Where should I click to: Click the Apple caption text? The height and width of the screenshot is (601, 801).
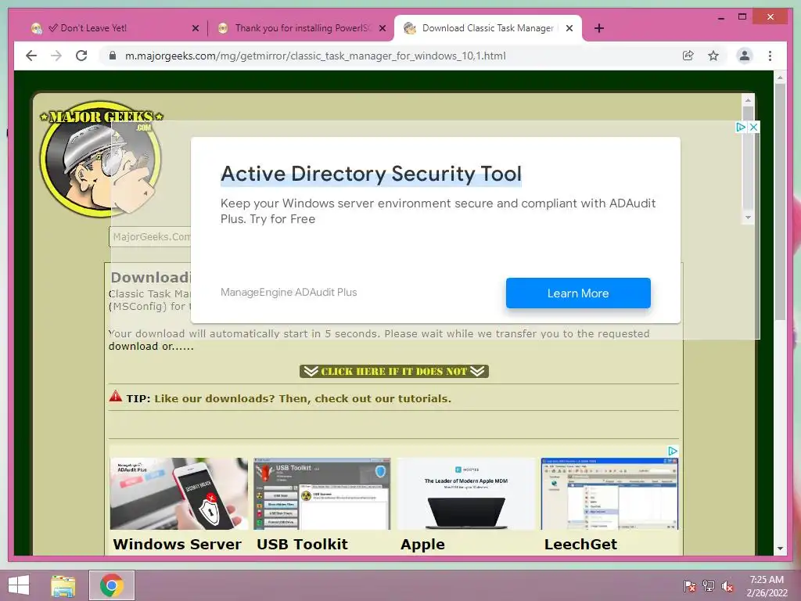(422, 545)
